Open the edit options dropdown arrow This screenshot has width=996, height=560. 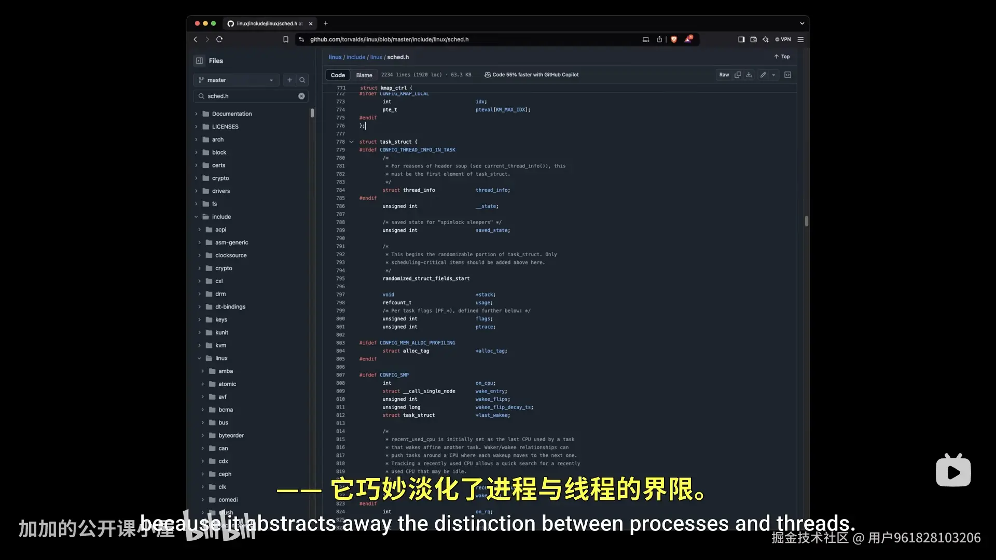pyautogui.click(x=774, y=75)
